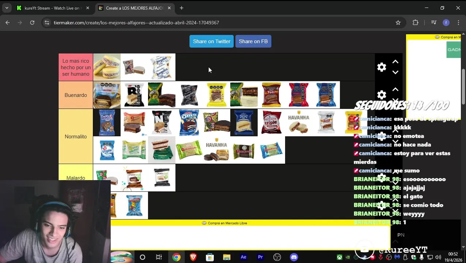Open Microsoft Store from the taskbar

point(210,257)
